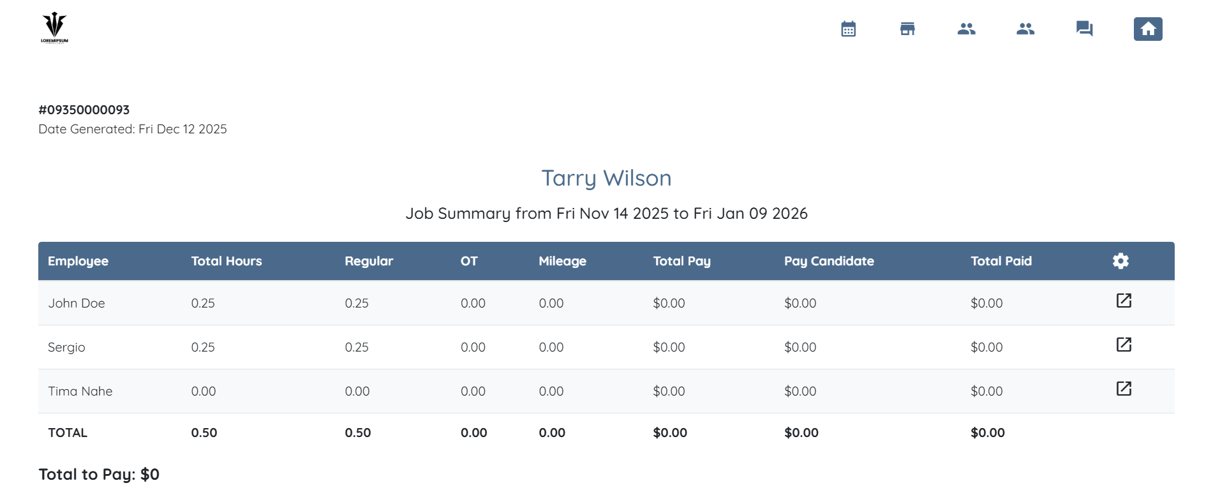This screenshot has height=490, width=1213.
Task: Open table settings gear icon
Action: pos(1120,261)
